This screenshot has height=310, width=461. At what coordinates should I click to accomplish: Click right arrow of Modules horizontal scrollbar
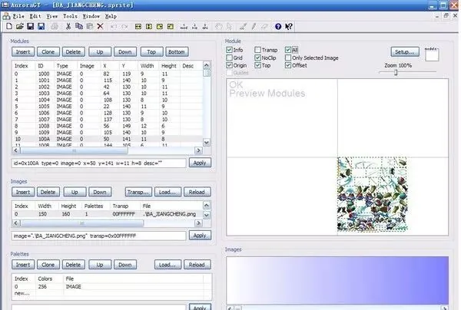click(198, 150)
